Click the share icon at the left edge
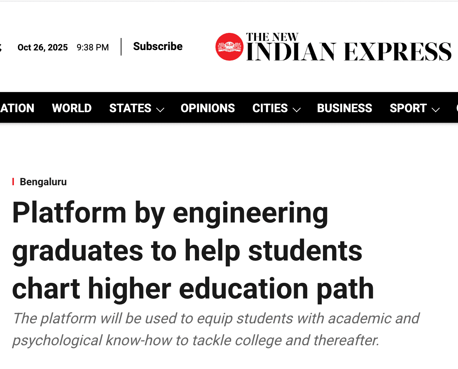458x369 pixels. 2,47
